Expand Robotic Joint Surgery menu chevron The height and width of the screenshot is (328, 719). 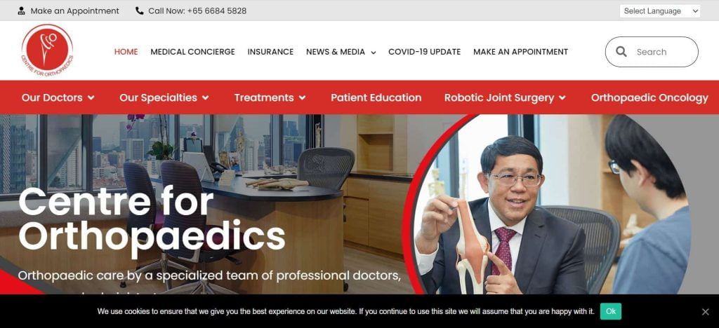click(x=562, y=97)
